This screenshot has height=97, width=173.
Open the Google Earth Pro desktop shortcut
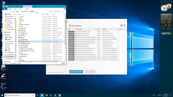coord(3,67)
